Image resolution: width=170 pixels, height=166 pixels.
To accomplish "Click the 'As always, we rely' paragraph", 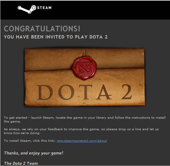I will 81,131.
